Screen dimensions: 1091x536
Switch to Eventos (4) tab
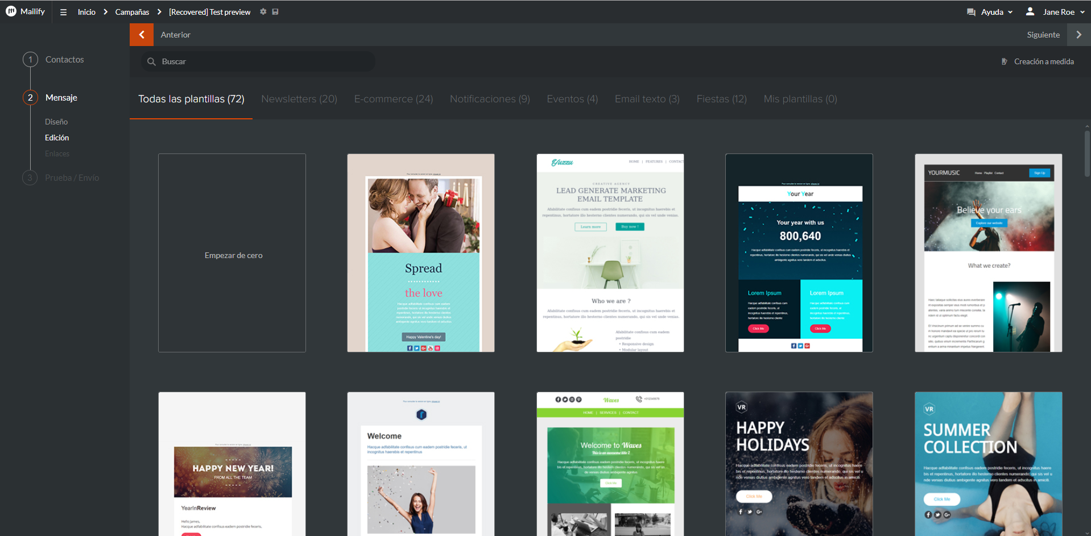point(572,99)
